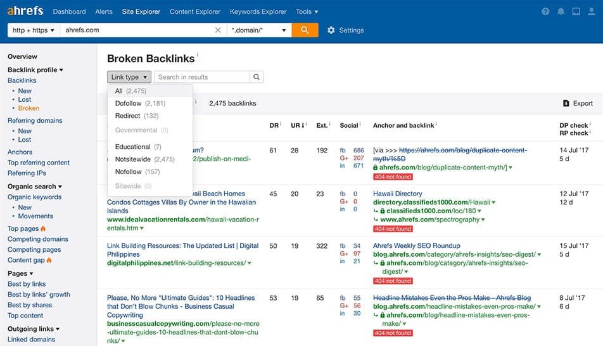Click info icon beside Broken Backlinks title
The height and width of the screenshot is (346, 603).
tap(198, 54)
